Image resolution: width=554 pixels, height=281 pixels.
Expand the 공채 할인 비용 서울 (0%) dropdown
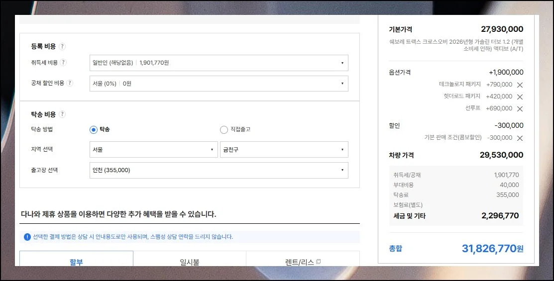click(x=219, y=84)
